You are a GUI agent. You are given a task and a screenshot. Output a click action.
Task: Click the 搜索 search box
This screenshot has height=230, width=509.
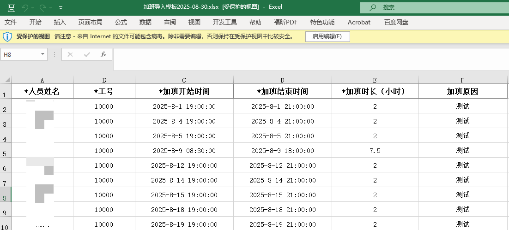coord(435,7)
